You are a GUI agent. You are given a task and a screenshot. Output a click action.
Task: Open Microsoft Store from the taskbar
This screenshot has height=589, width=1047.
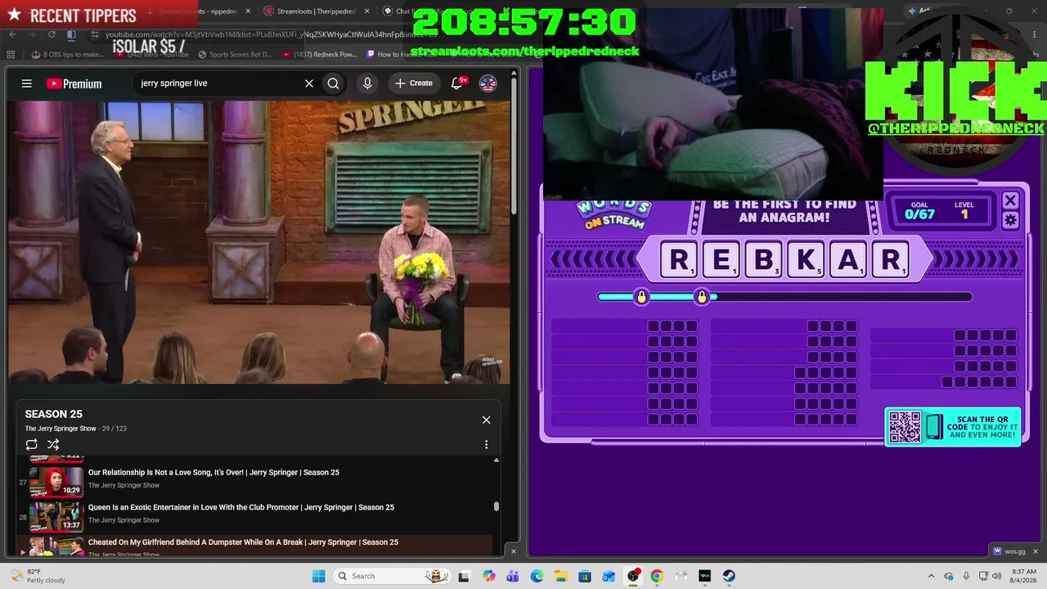click(585, 576)
